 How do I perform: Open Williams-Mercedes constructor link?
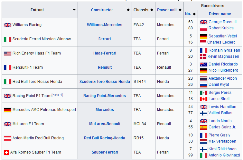point(105,25)
